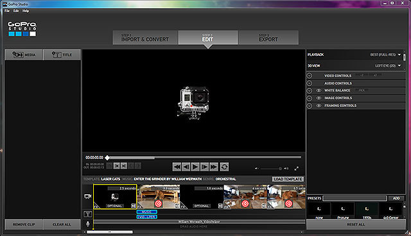This screenshot has width=411, height=236.
Task: Adjust the volume slider knob
Action: point(280,169)
